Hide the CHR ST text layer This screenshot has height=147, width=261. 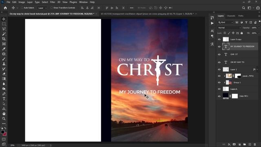[219, 54]
